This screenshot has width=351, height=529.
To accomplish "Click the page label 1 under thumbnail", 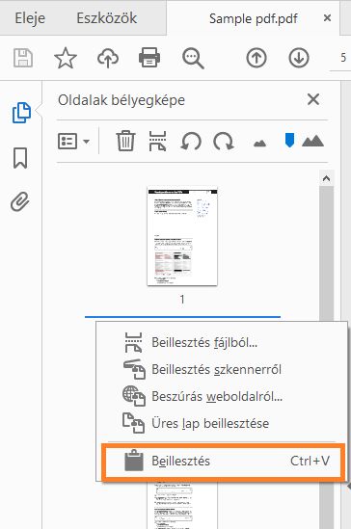I will pyautogui.click(x=182, y=300).
